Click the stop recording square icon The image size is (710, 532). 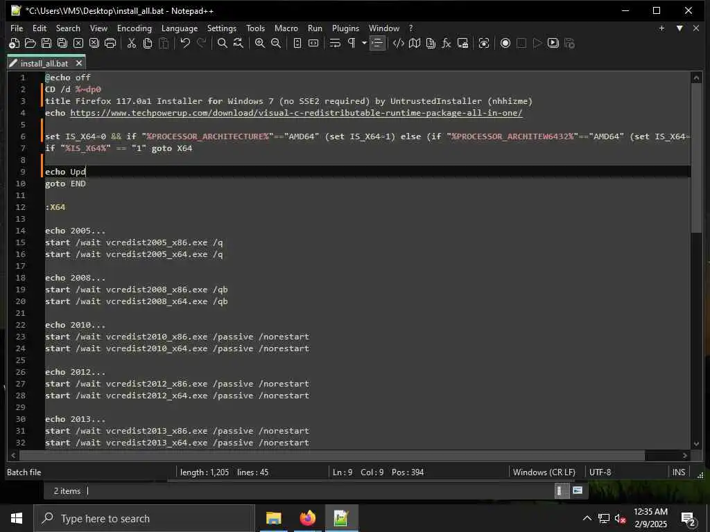coord(521,44)
